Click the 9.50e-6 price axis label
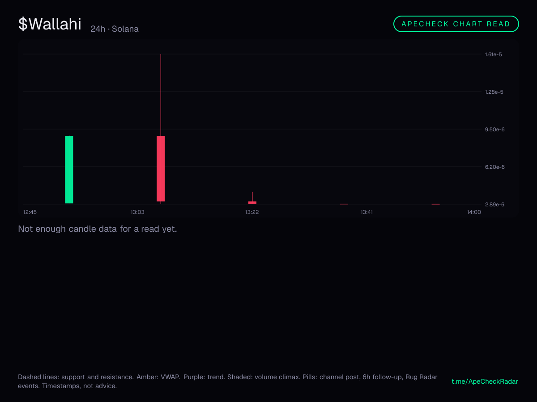This screenshot has width=537, height=402. click(495, 130)
